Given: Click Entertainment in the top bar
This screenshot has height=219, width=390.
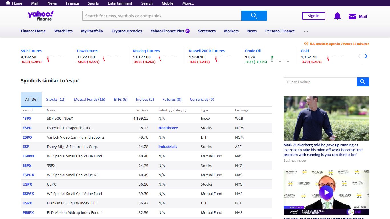Looking at the screenshot, I should [x=120, y=3].
